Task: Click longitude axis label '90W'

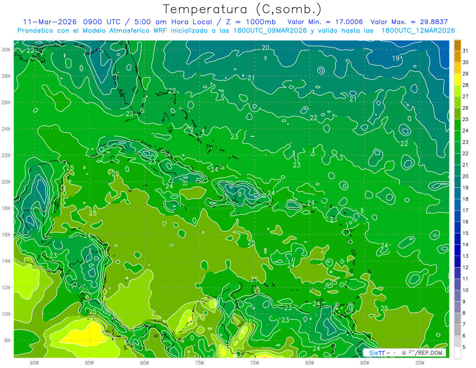Action: click(34, 363)
